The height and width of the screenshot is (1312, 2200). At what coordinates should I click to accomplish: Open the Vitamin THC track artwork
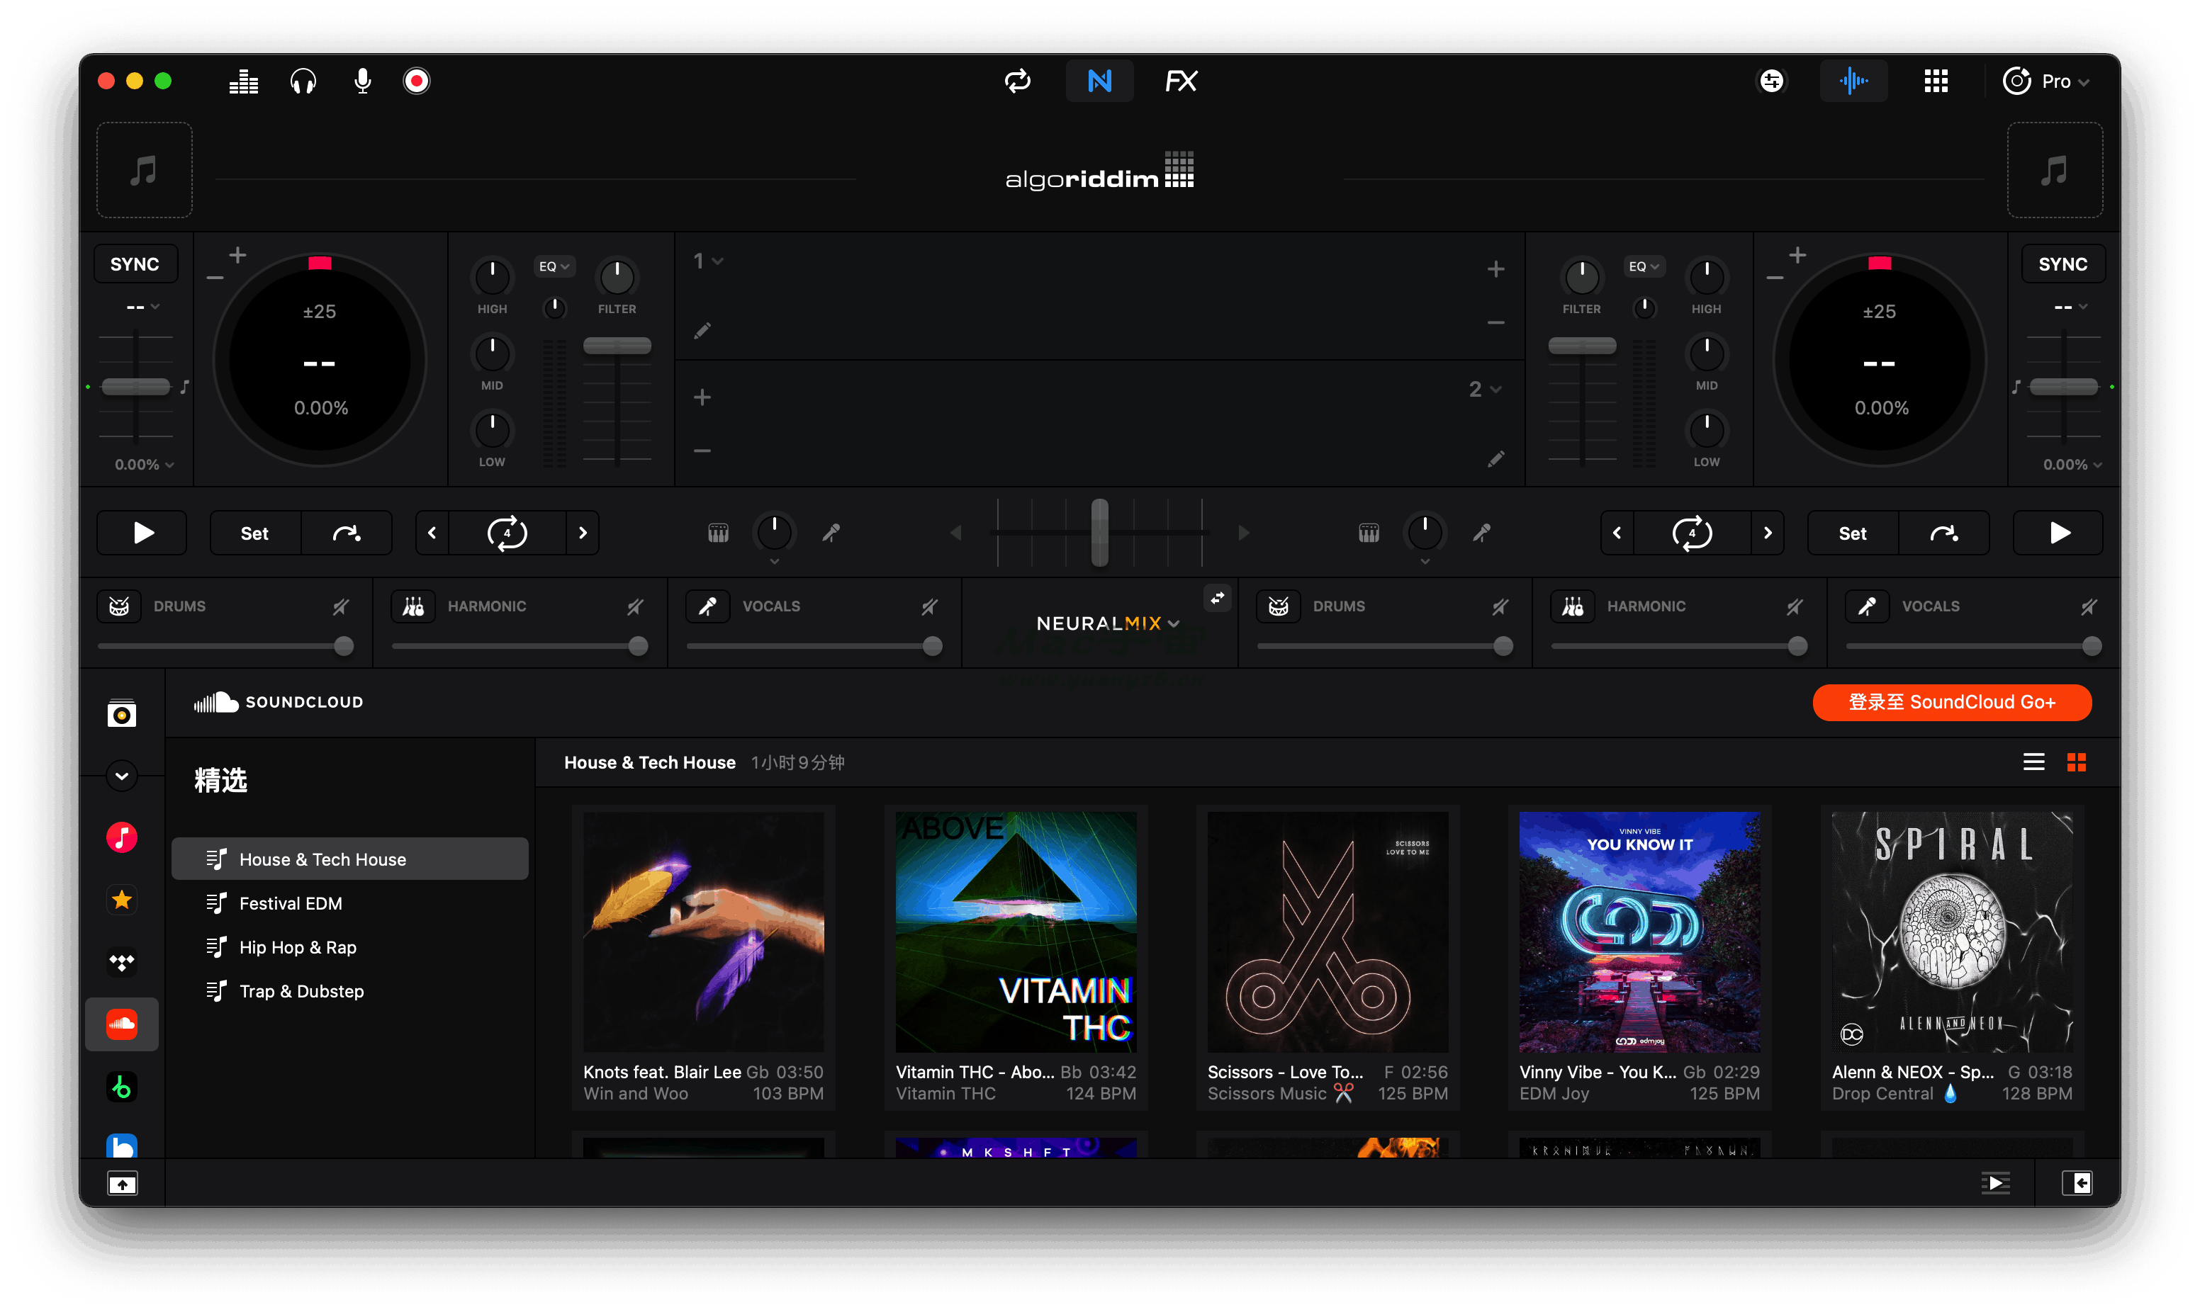(1015, 931)
